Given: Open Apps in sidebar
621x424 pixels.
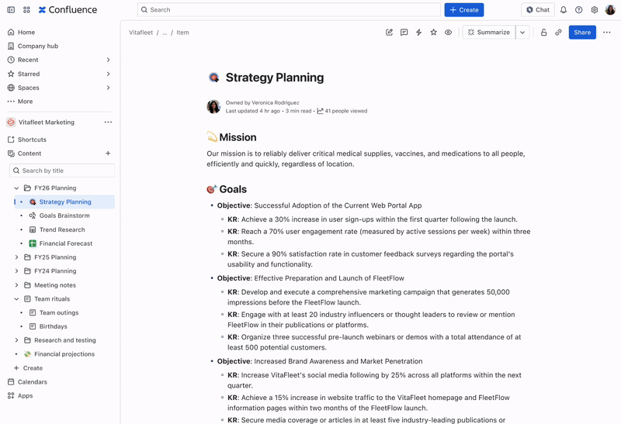Looking at the screenshot, I should (25, 396).
